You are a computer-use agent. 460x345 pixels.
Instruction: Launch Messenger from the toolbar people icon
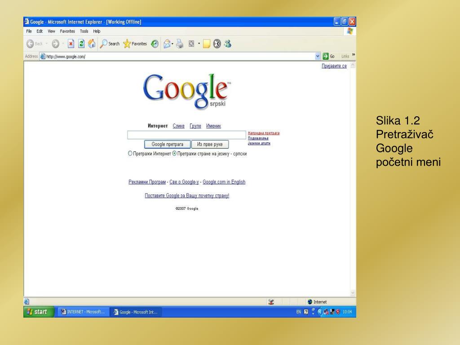(228, 44)
